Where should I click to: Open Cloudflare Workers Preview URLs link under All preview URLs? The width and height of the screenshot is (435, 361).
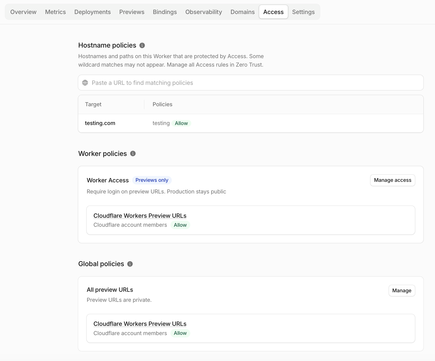[x=140, y=324]
